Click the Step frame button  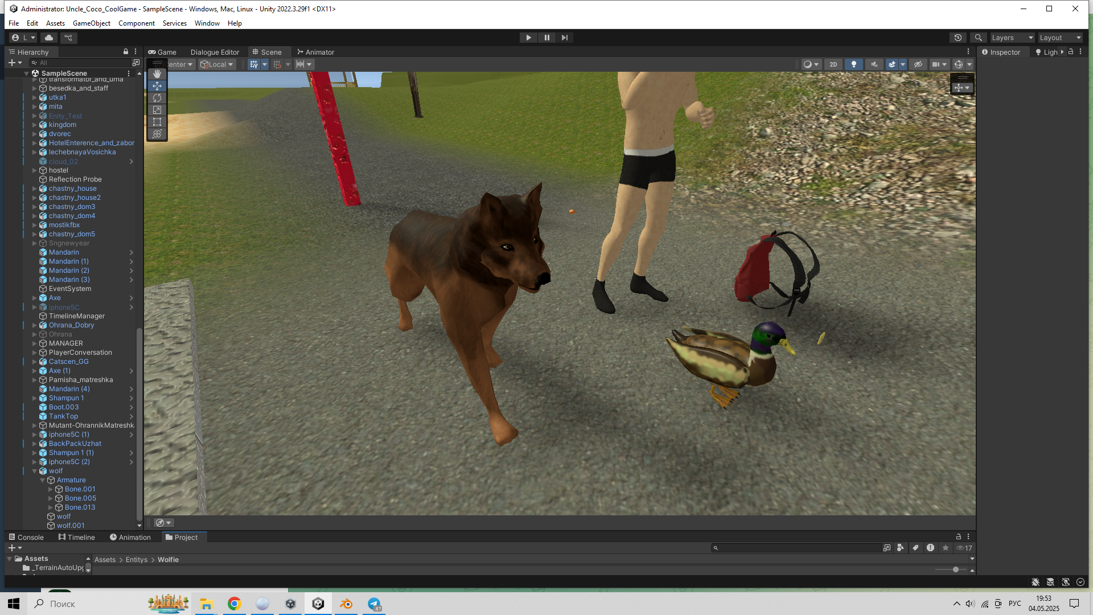564,38
